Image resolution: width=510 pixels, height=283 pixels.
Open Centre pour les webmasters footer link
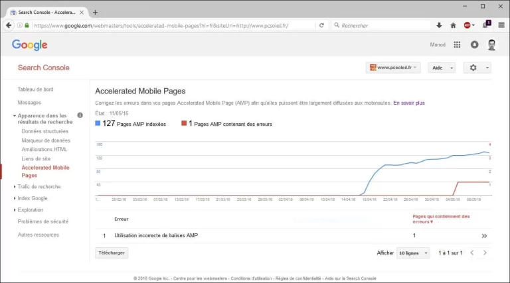200,278
